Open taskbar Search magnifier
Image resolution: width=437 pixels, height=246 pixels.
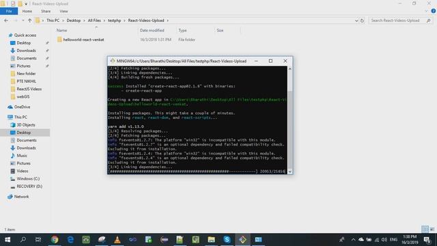pyautogui.click(x=23, y=240)
